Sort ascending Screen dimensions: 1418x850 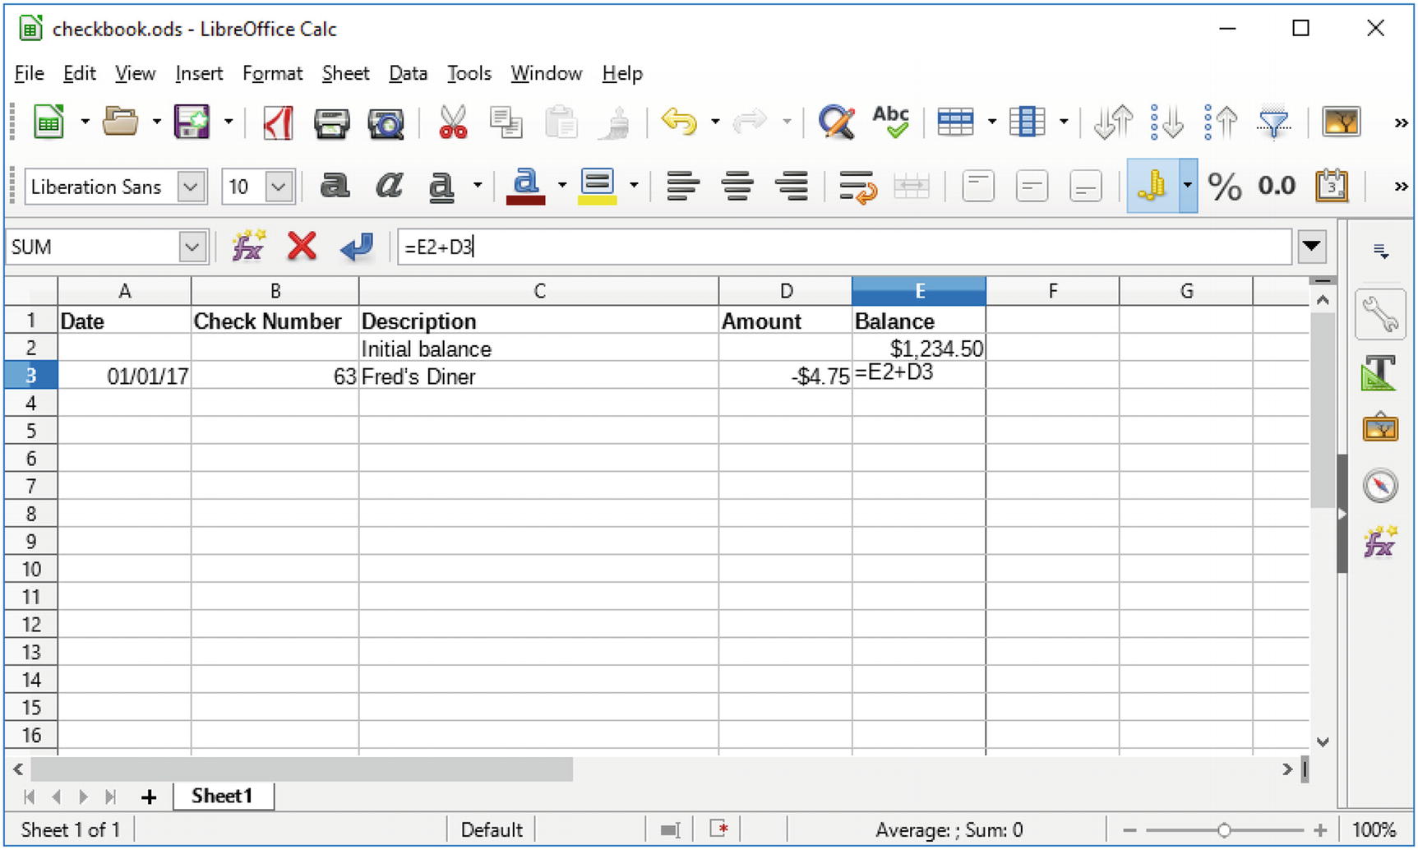pyautogui.click(x=1166, y=122)
